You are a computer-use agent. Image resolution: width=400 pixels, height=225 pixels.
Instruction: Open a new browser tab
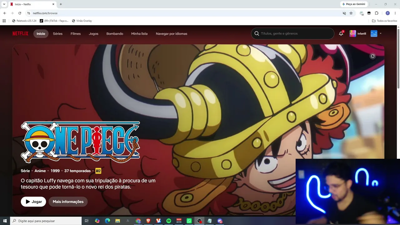click(x=61, y=4)
